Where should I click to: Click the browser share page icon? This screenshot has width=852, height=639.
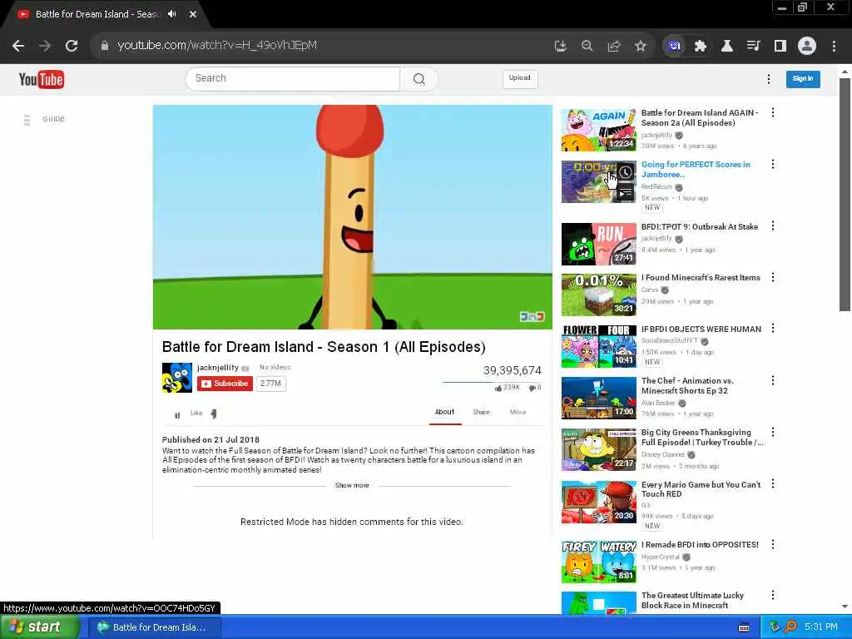pyautogui.click(x=614, y=47)
